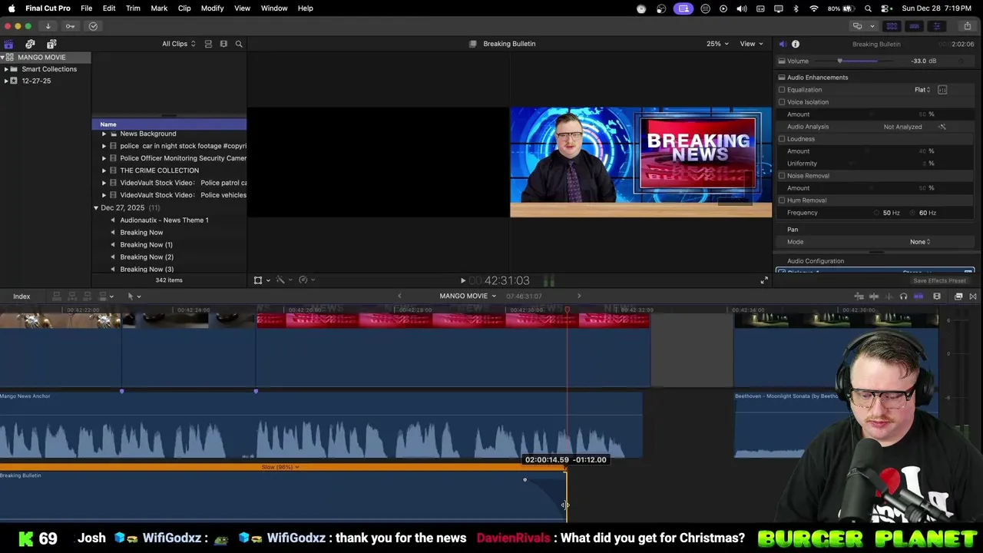The height and width of the screenshot is (553, 983).
Task: Click the Breaking News viewer image
Action: (x=640, y=162)
